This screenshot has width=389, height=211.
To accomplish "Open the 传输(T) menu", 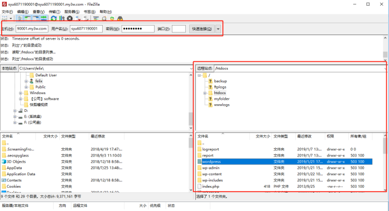I will pyautogui.click(x=54, y=12).
